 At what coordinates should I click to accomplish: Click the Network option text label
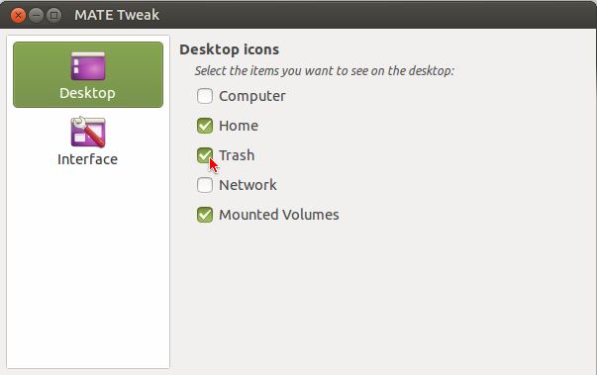coord(248,185)
